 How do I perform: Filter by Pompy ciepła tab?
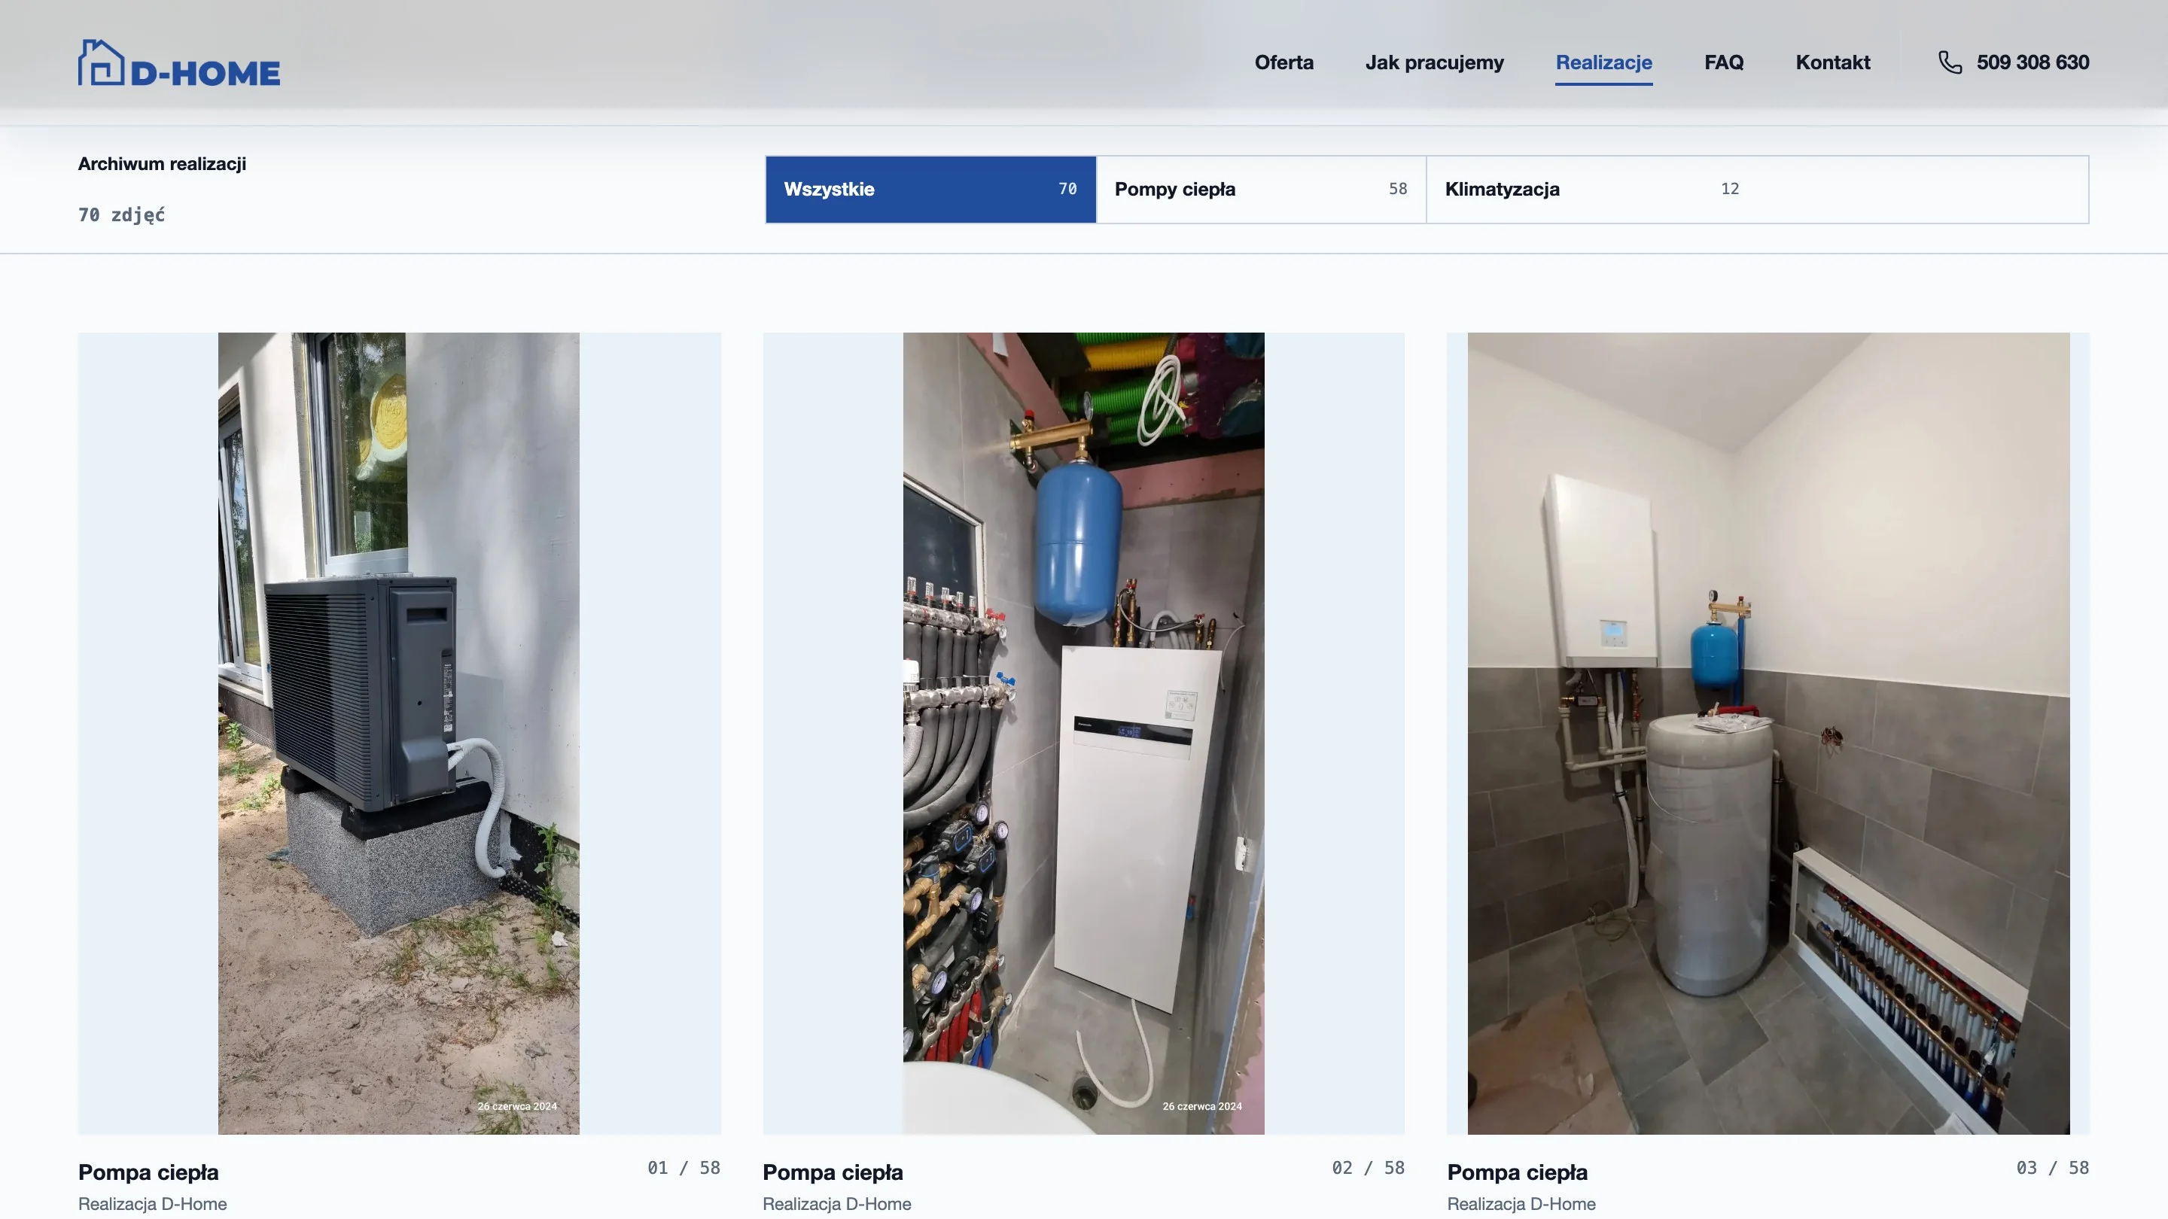(x=1261, y=190)
